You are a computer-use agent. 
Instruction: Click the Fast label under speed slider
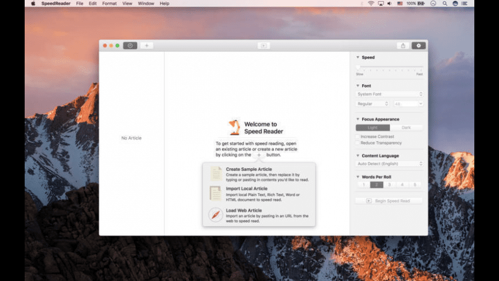click(419, 74)
